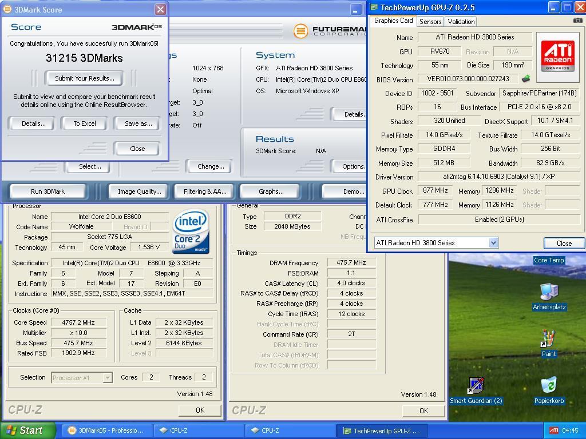Click the Command Rate 2T field
Viewport: 586px width, 439px height.
[x=351, y=334]
